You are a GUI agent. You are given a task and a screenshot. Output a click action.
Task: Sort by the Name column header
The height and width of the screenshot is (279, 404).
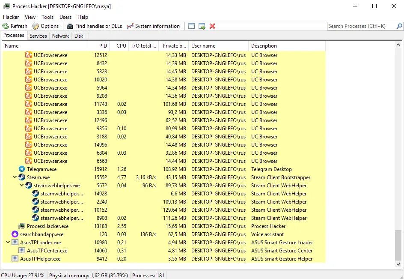pos(45,46)
